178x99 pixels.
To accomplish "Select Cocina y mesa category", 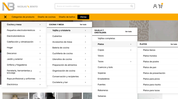I will [x=24, y=25].
